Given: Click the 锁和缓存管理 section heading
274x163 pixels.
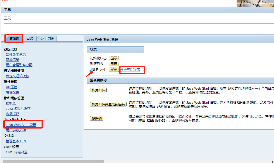Looking at the screenshot, I should 14,98.
